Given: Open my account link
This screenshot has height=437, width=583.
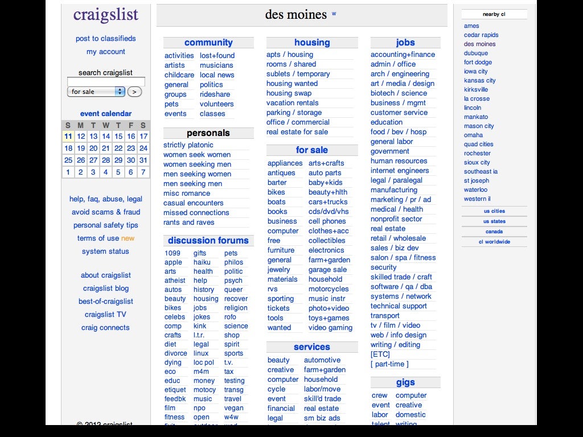Looking at the screenshot, I should click(105, 52).
